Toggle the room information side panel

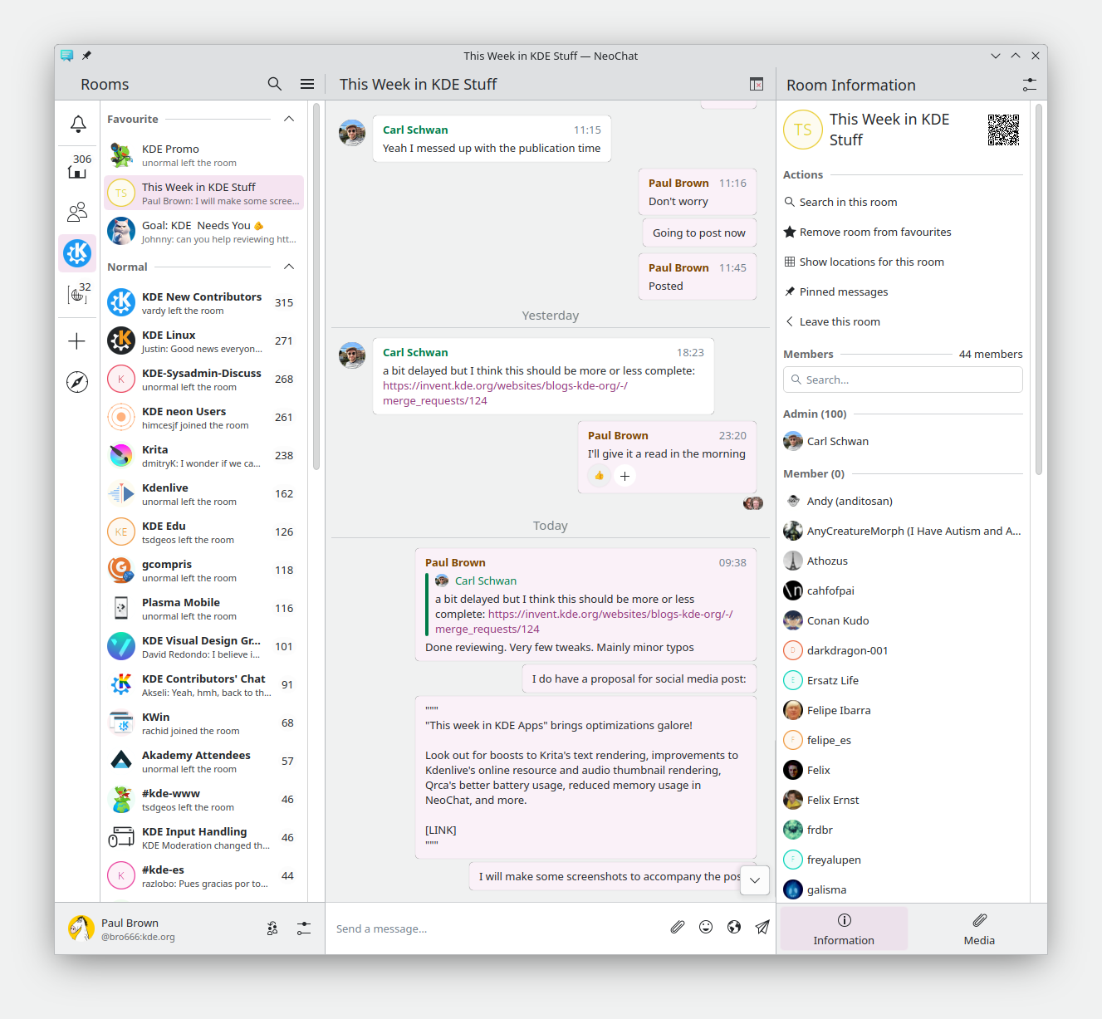[x=757, y=84]
